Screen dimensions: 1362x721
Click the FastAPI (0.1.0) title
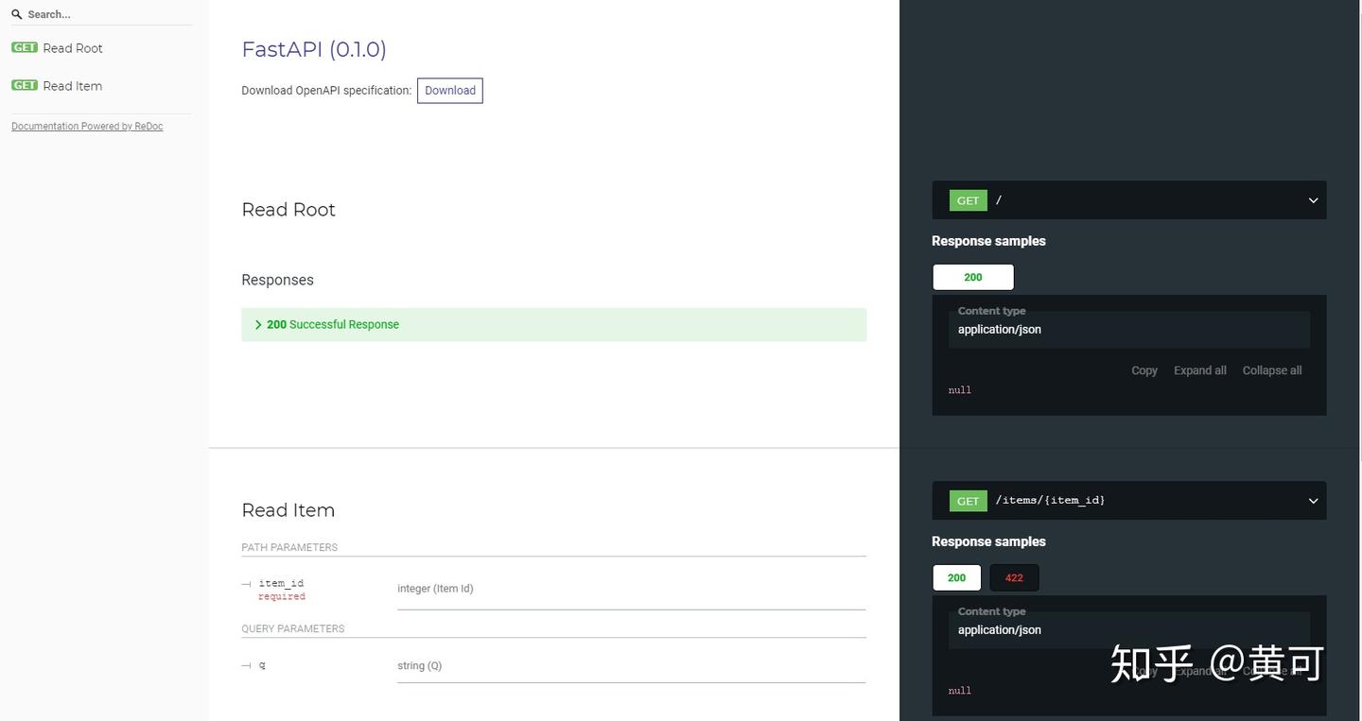point(314,49)
